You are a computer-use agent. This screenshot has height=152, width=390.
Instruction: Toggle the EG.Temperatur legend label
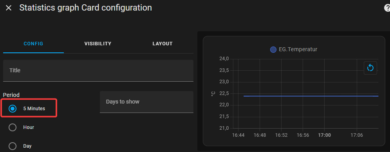[298, 49]
